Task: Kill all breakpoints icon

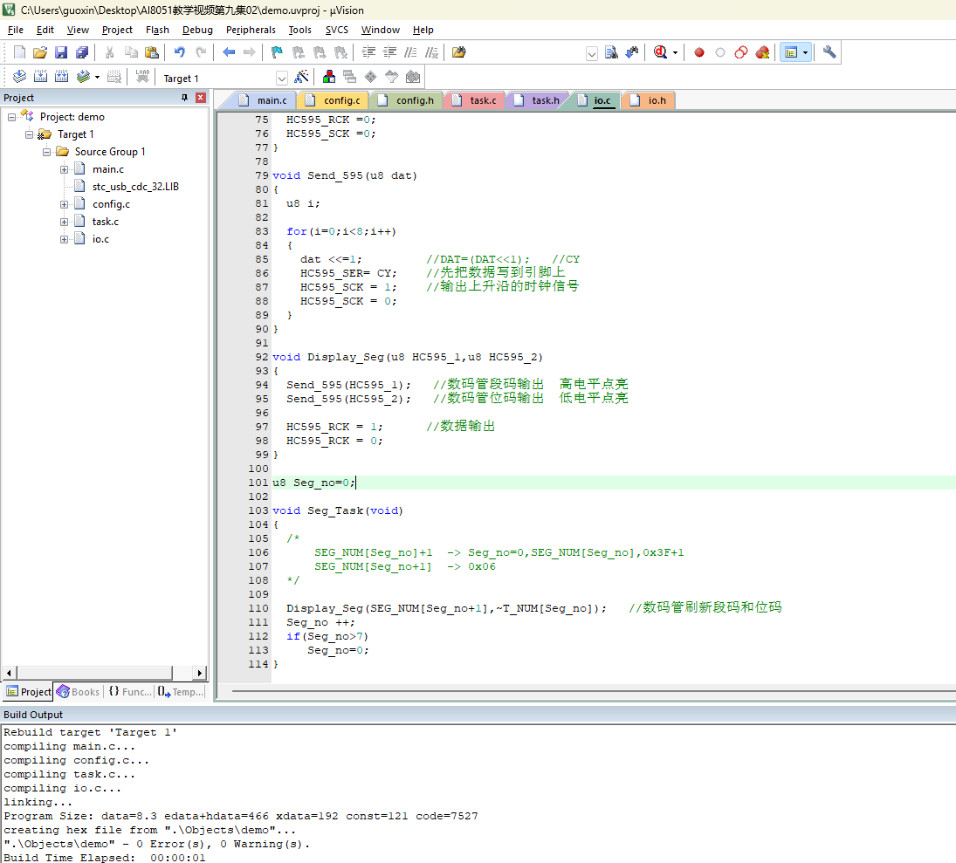Action: pos(762,52)
